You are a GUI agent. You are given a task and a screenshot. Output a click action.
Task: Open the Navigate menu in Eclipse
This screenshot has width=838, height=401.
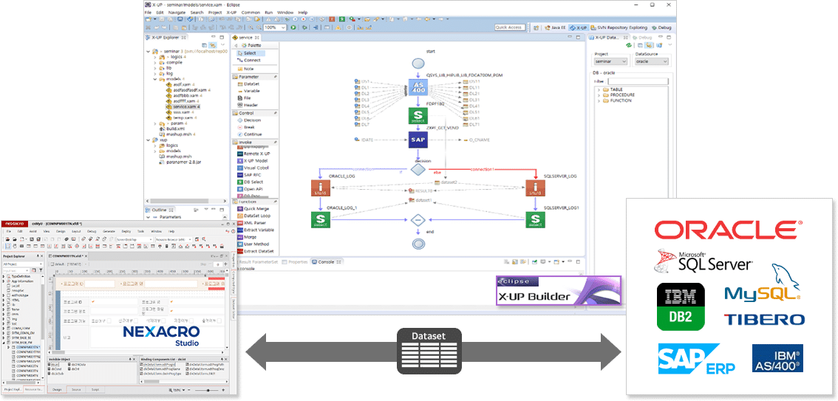click(177, 13)
